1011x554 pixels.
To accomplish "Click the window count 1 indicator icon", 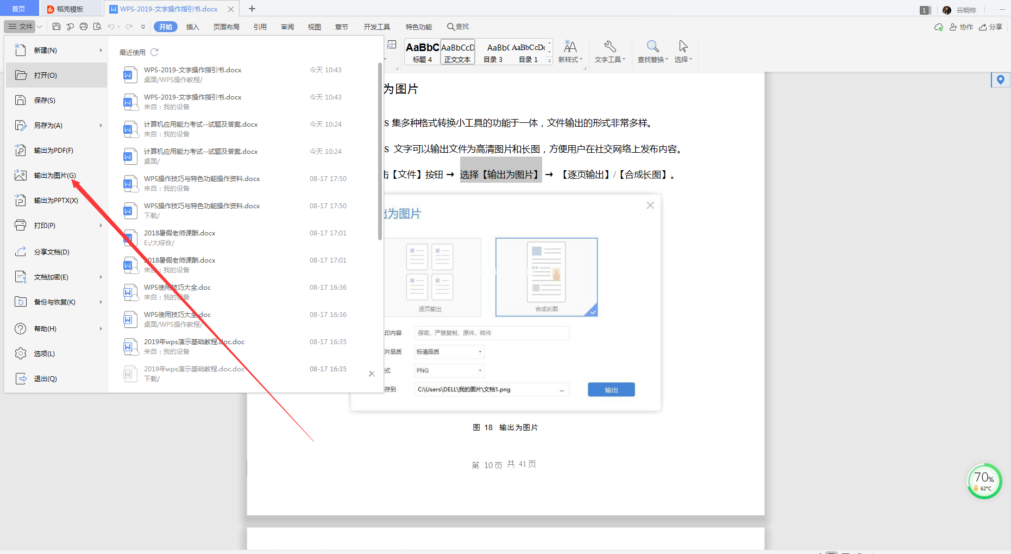I will (925, 10).
